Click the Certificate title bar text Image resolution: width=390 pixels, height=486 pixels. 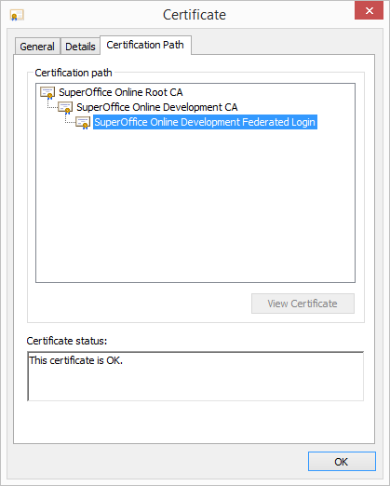click(x=195, y=15)
